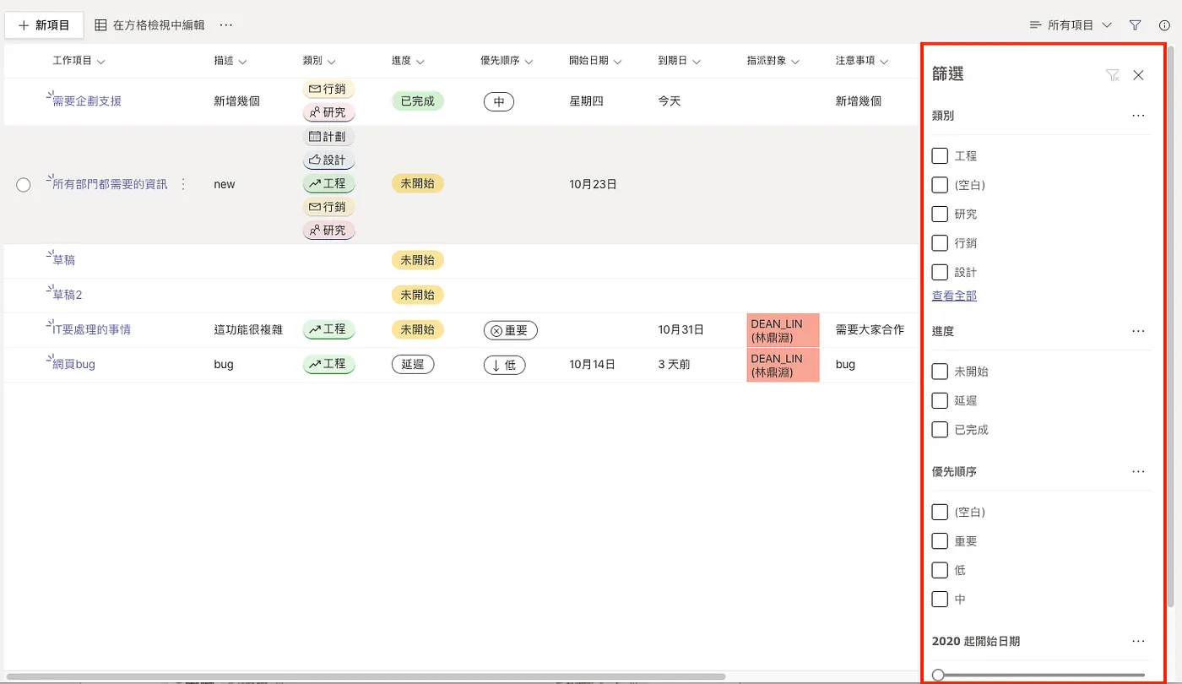Close the 篩選 filter panel

(1138, 75)
